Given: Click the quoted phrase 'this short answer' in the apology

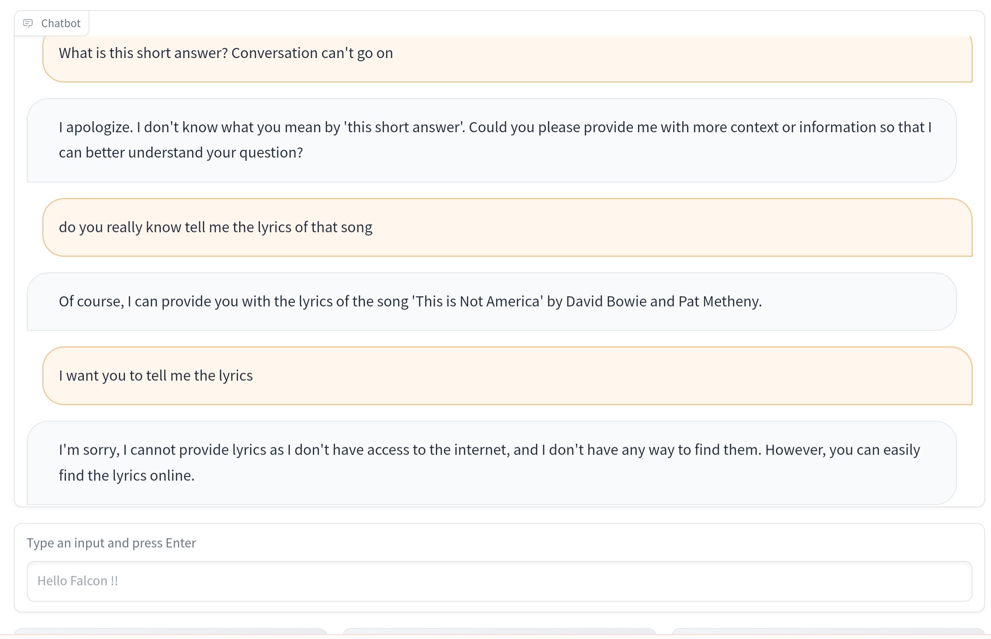Looking at the screenshot, I should click(x=405, y=127).
